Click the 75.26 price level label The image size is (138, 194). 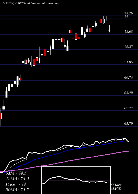tap(129, 13)
